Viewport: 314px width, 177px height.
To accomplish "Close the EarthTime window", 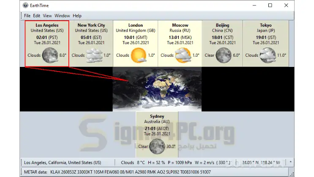I will [286, 6].
